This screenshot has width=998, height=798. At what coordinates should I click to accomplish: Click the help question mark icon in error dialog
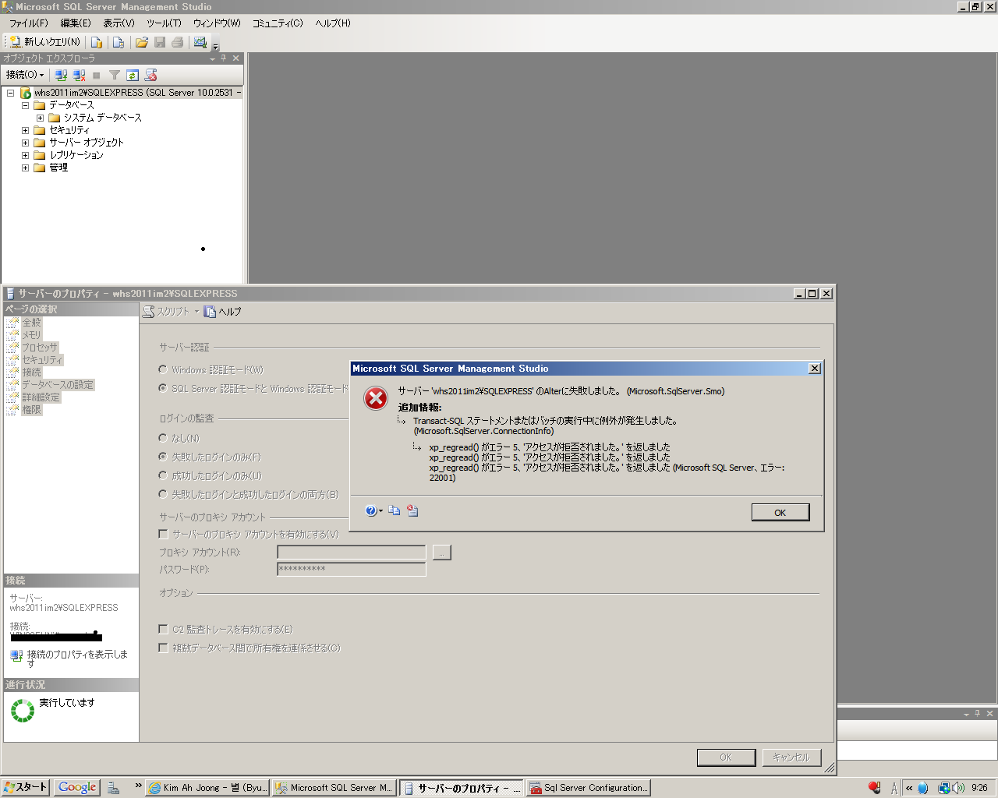[371, 511]
